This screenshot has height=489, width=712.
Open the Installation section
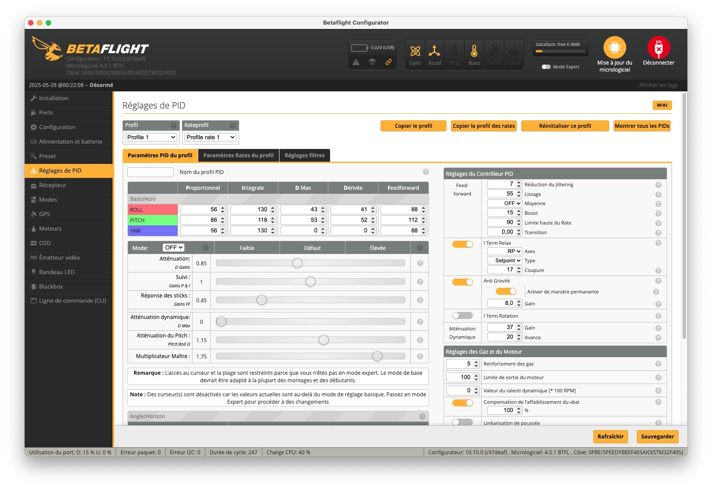tap(69, 98)
